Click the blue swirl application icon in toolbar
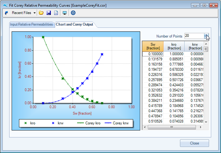 click(x=6, y=13)
